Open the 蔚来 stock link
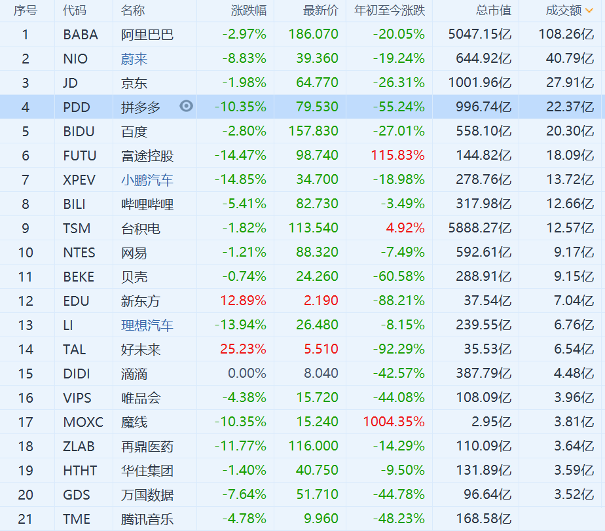 click(x=134, y=59)
